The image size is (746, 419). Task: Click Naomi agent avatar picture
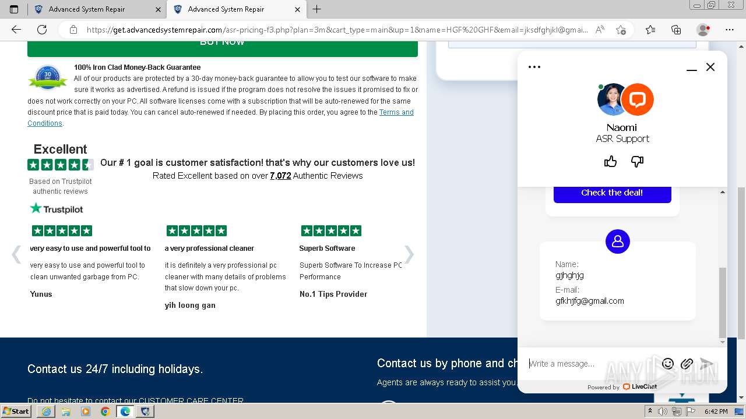pos(612,99)
